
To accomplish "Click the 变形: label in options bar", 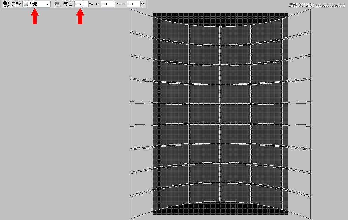I will (x=16, y=4).
